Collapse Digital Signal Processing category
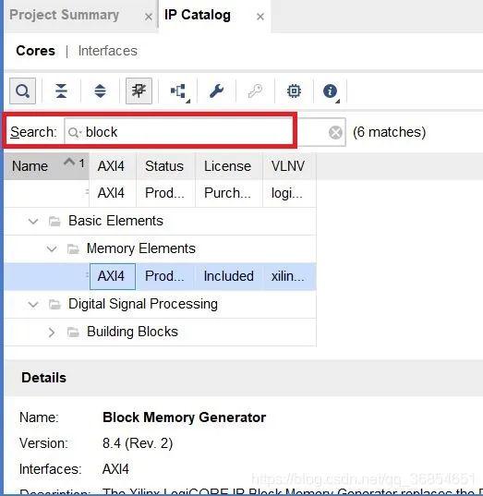Screen dimensions: 483x496 tap(33, 304)
